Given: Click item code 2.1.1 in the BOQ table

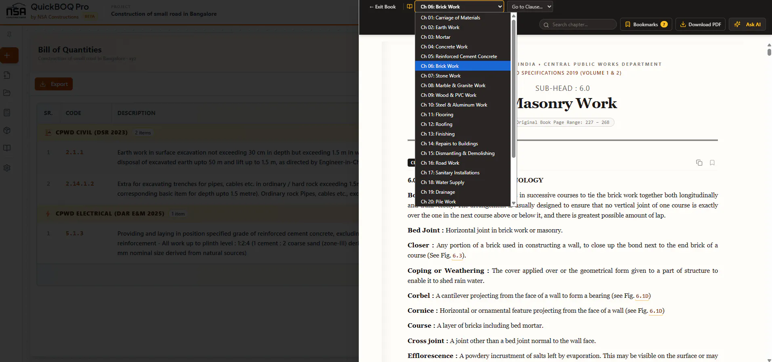Looking at the screenshot, I should 75,153.
